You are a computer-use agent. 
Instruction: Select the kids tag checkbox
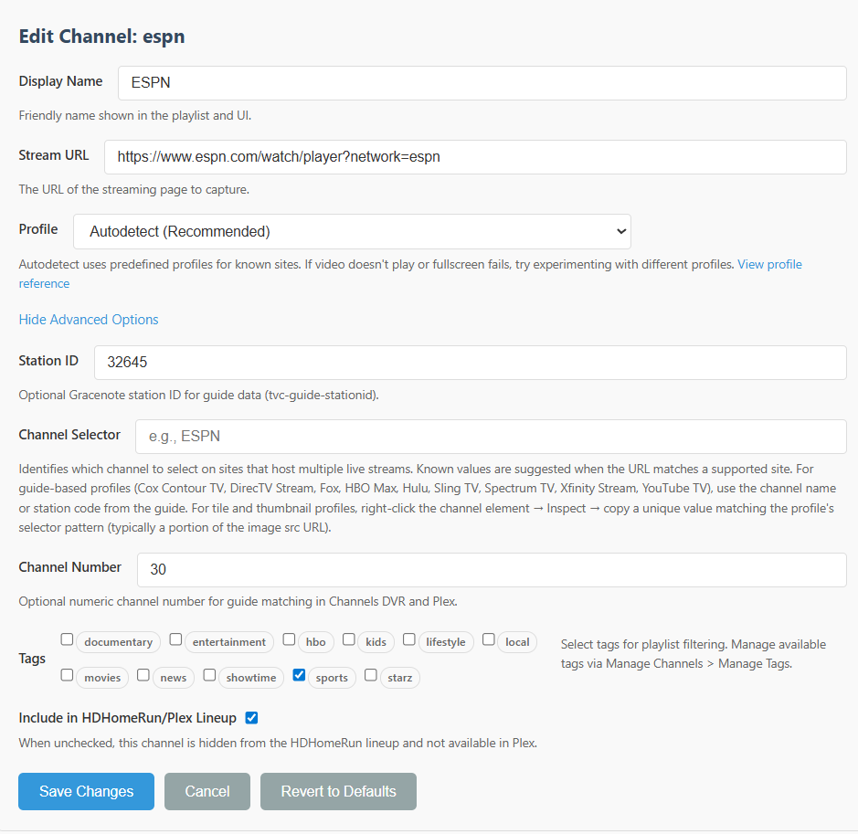pos(349,639)
